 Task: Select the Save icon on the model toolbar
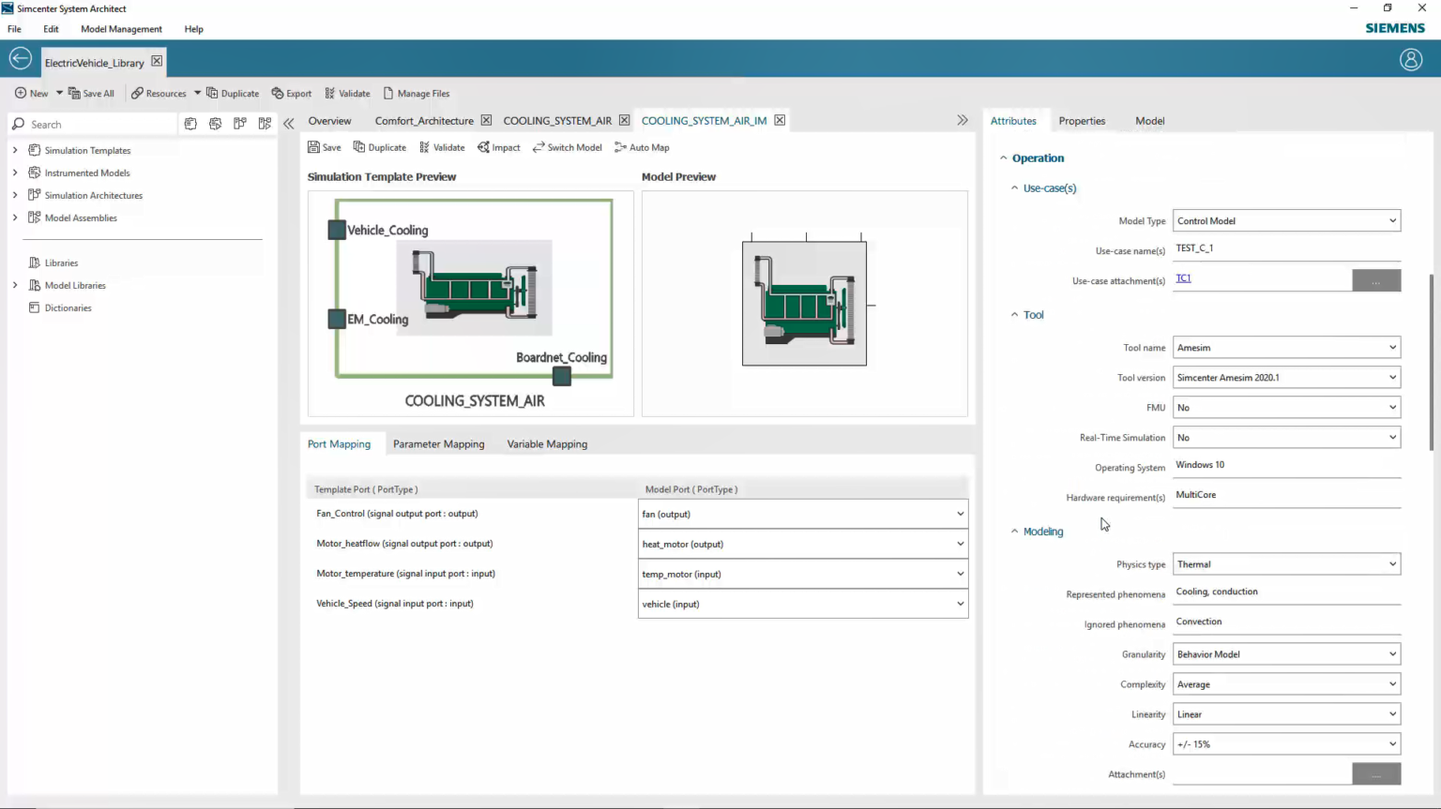[x=324, y=147]
